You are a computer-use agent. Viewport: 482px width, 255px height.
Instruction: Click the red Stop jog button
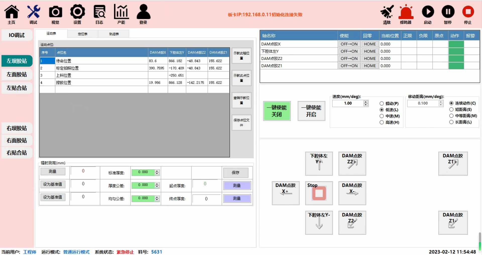click(319, 193)
